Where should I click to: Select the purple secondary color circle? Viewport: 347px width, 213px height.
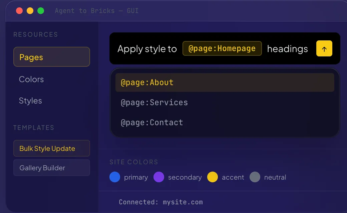click(x=159, y=177)
